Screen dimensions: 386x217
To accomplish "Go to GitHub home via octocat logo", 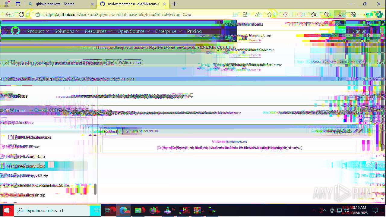I will (x=15, y=31).
